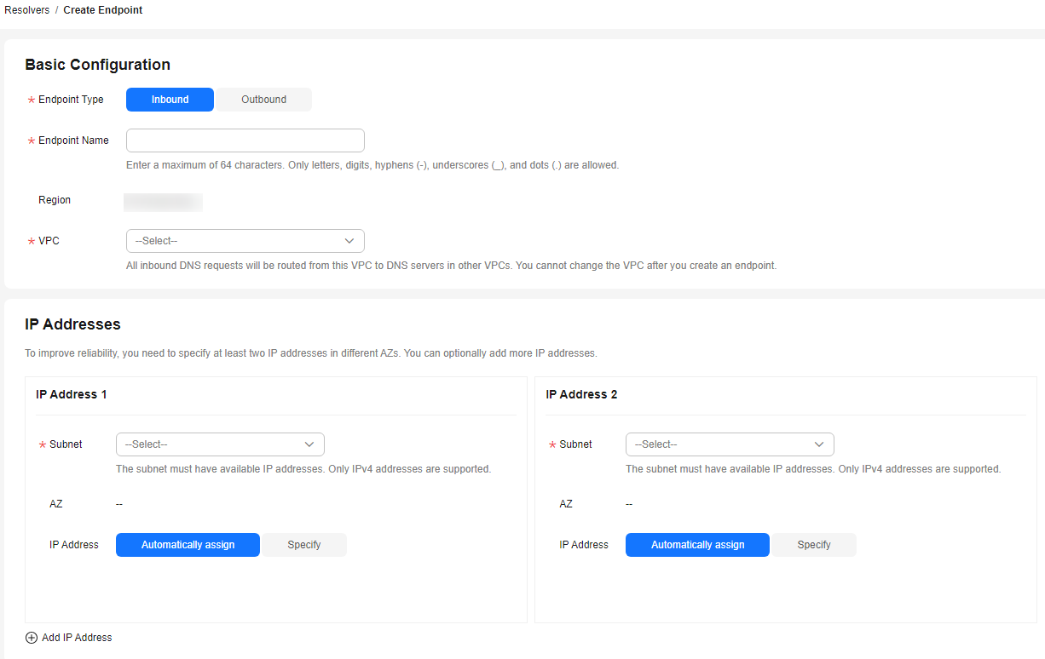Open the Subnet dropdown for IP Address 2

click(730, 444)
